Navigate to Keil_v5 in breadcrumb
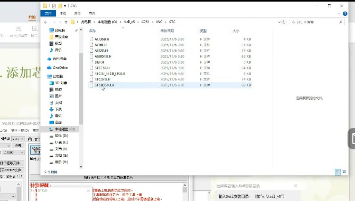This screenshot has height=201, width=355. [x=129, y=22]
